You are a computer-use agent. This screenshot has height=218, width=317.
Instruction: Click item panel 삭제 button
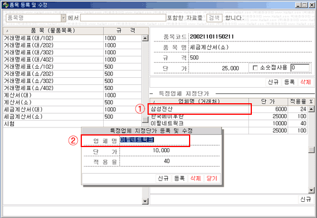[x=305, y=82]
